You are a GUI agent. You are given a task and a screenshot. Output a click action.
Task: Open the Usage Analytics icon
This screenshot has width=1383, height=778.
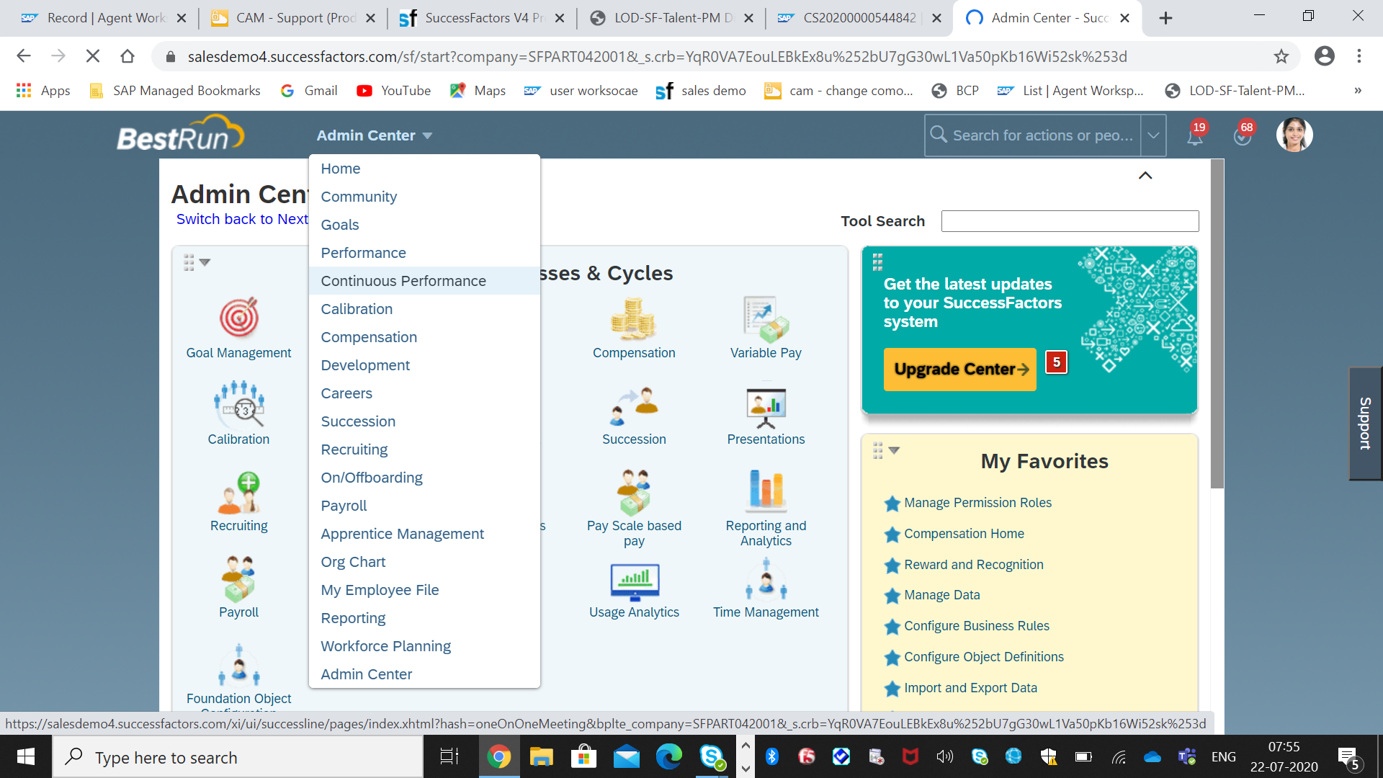coord(634,581)
